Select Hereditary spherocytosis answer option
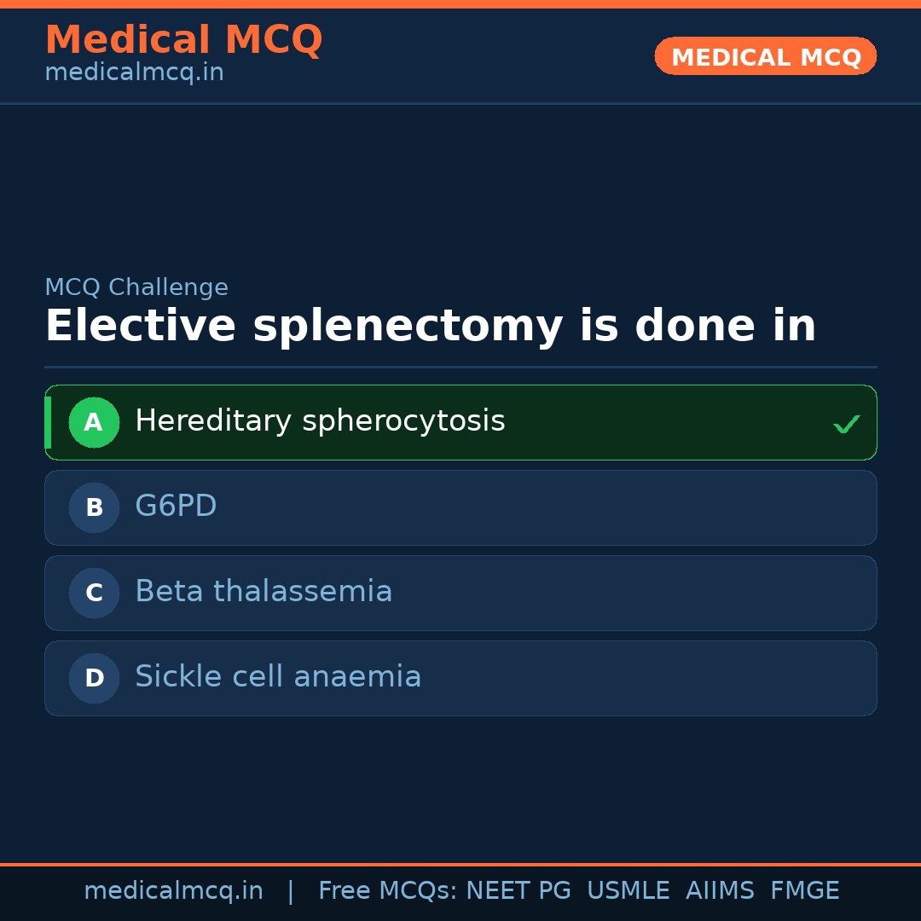The image size is (921, 921). point(320,421)
